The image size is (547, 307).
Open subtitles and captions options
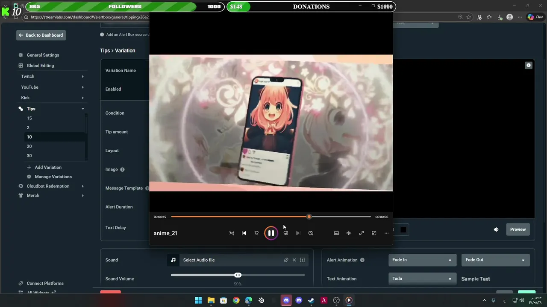click(x=336, y=233)
